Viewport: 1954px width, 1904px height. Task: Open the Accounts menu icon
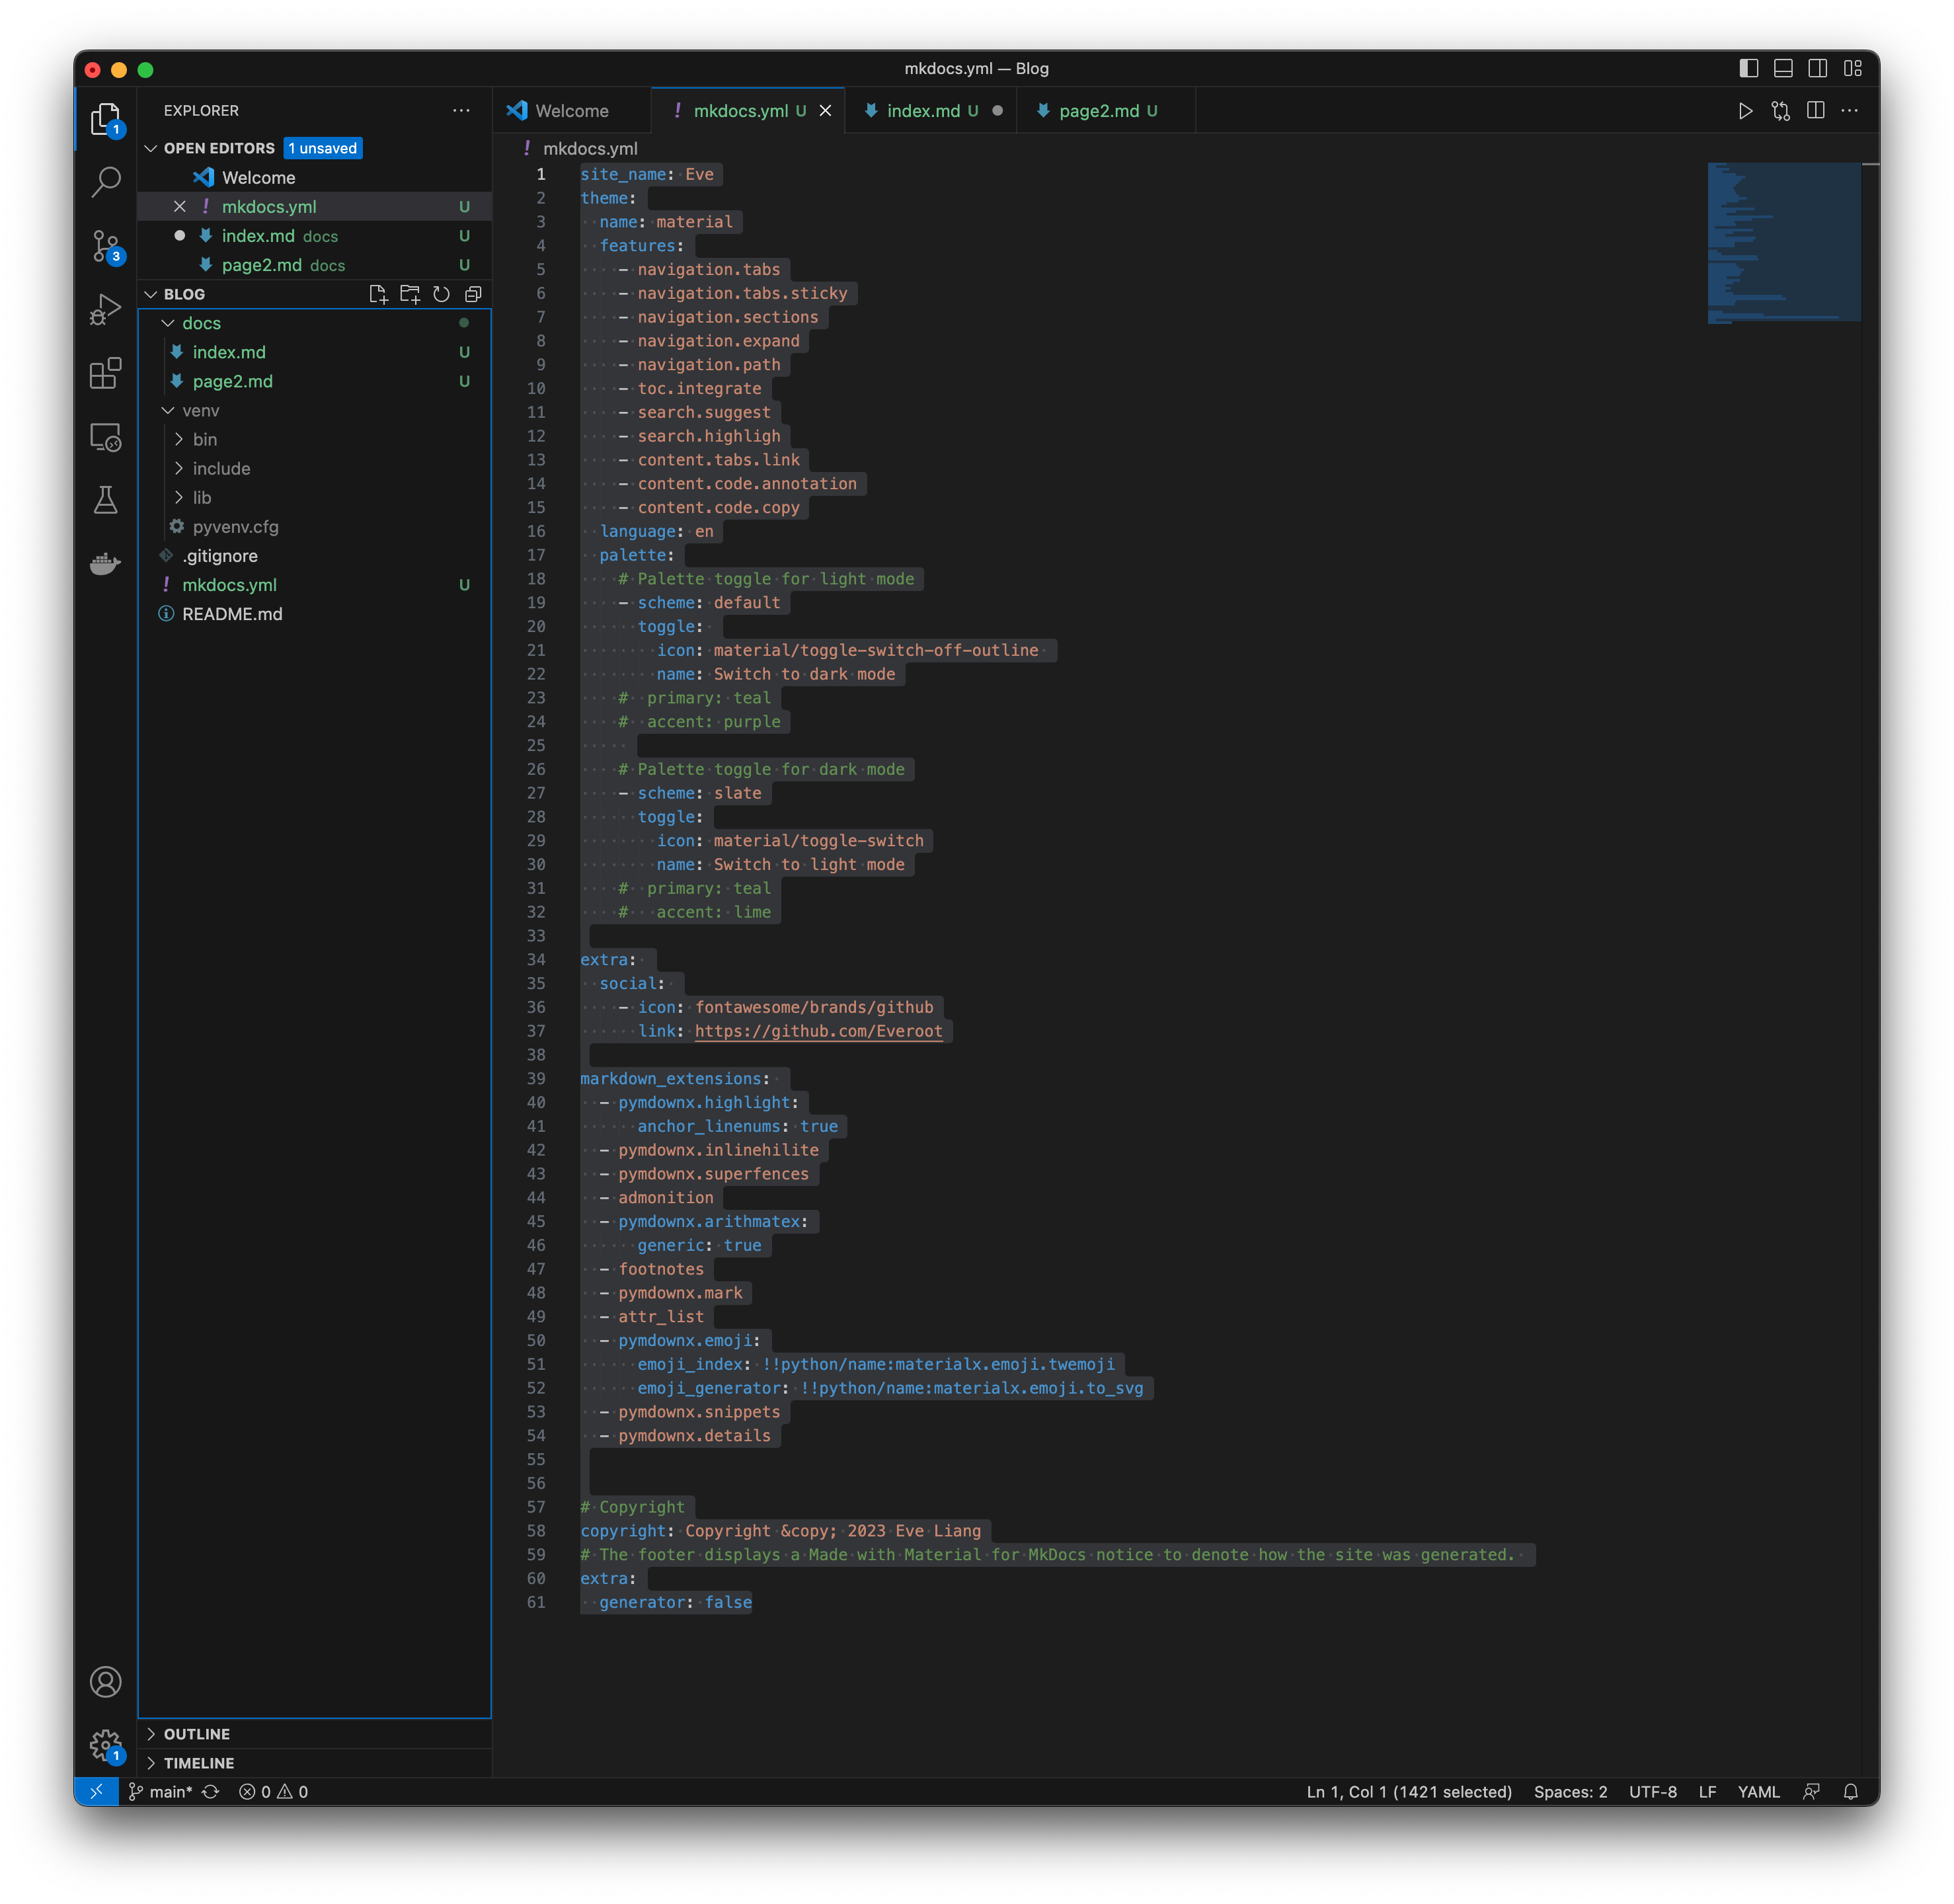tap(105, 1681)
